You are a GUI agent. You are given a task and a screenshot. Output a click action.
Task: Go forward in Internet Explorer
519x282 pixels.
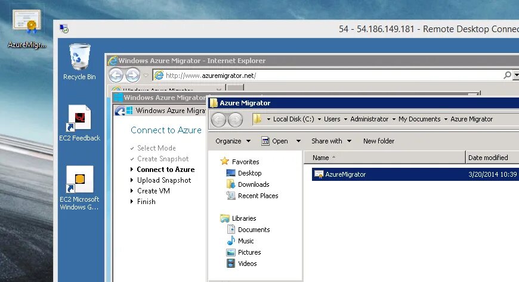(x=132, y=76)
